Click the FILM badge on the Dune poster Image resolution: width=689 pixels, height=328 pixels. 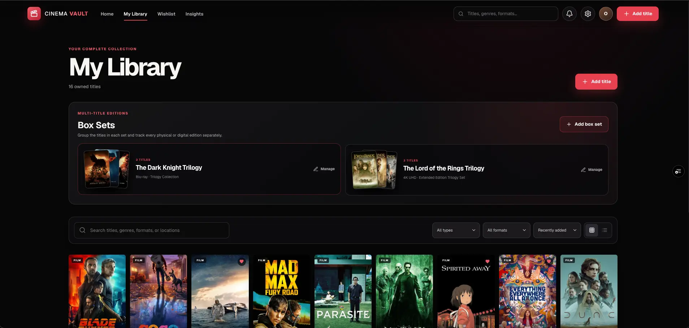569,260
